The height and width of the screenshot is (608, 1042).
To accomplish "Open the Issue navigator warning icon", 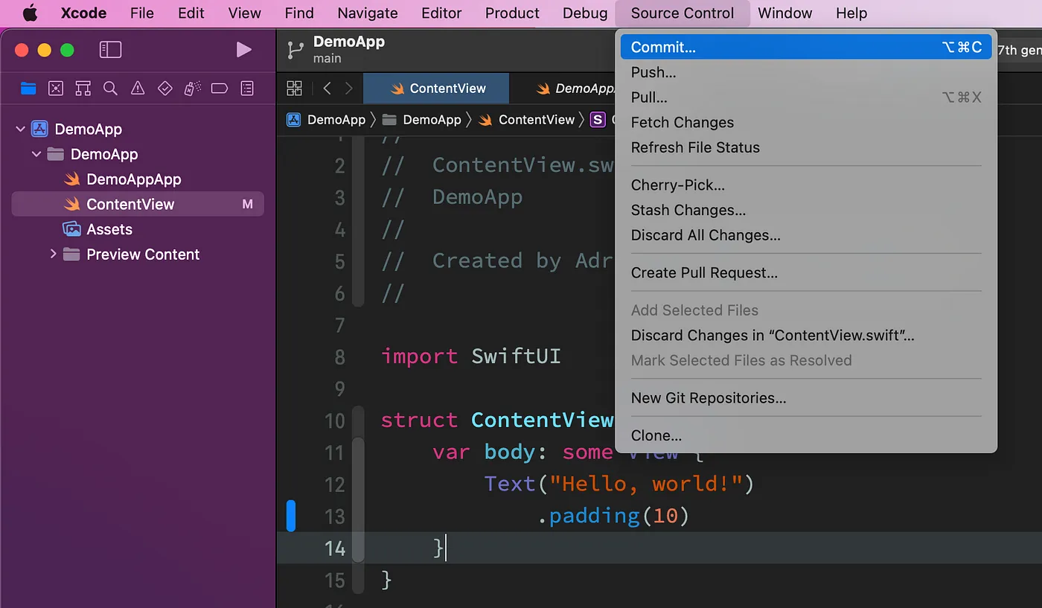I will [138, 89].
